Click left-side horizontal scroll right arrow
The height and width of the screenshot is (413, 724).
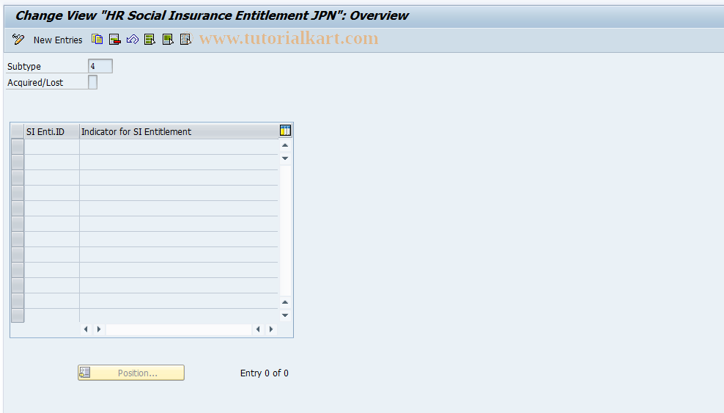coord(99,329)
